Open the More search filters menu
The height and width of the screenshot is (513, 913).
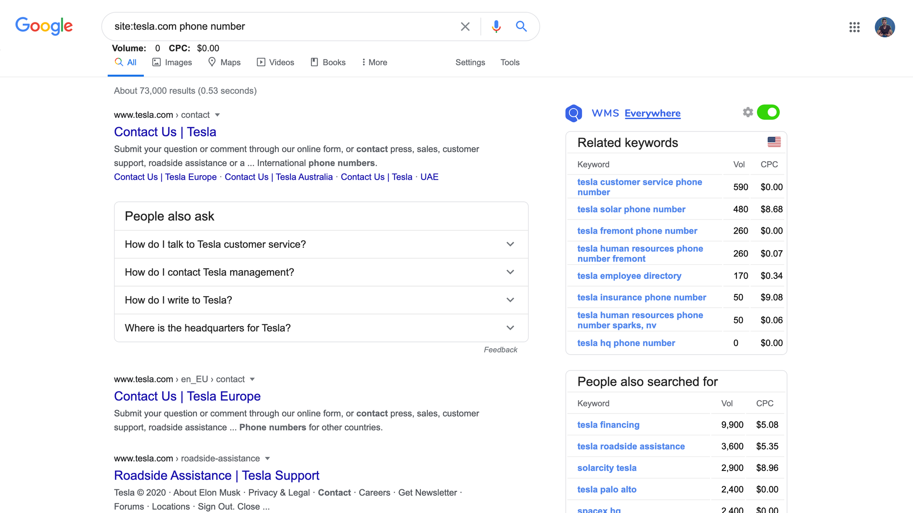tap(374, 63)
